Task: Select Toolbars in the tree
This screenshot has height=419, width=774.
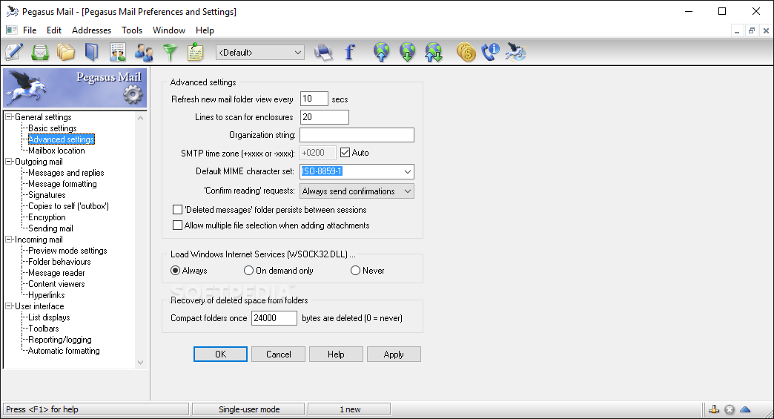Action: tap(44, 329)
